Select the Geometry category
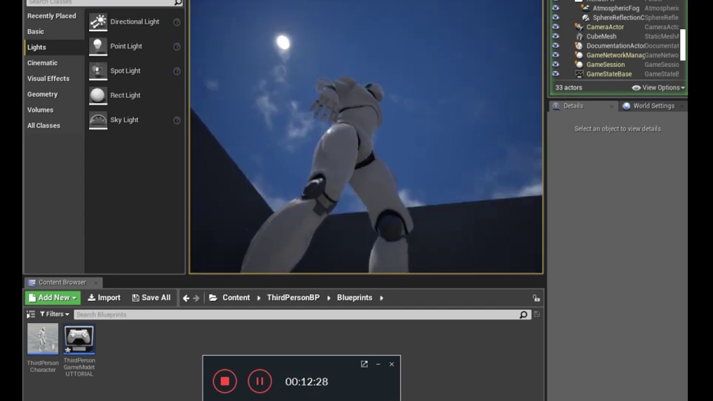 42,94
